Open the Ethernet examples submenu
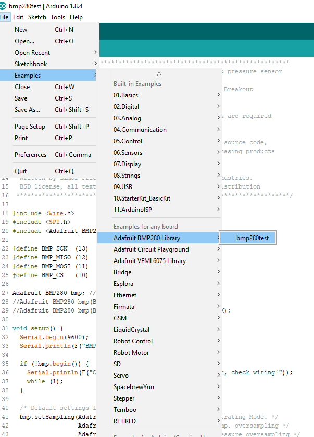Screen dimensions: 314x437 coord(159,295)
